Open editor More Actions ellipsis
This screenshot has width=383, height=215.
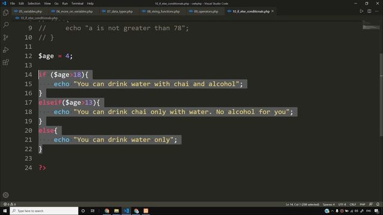click(x=377, y=11)
